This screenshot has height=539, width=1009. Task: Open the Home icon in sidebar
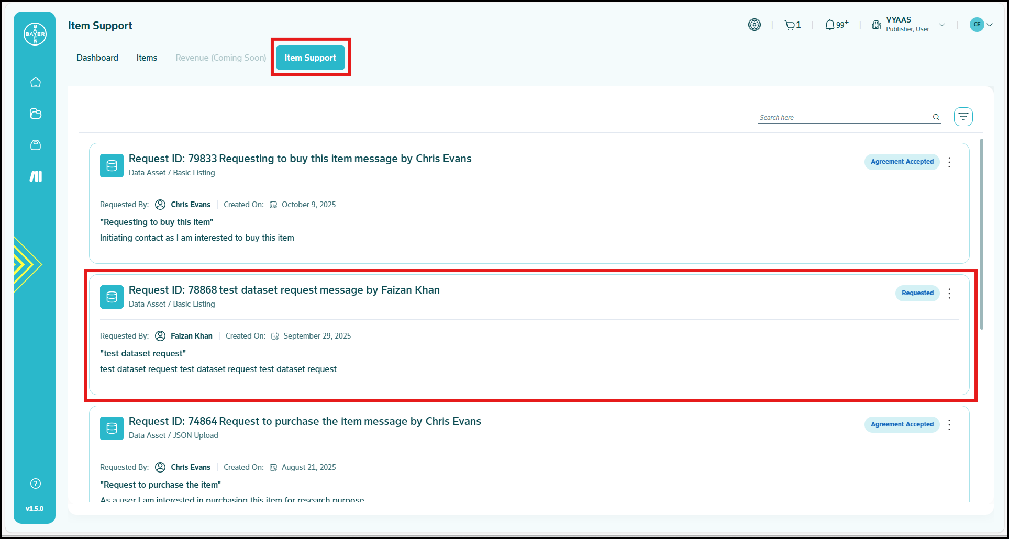tap(36, 83)
